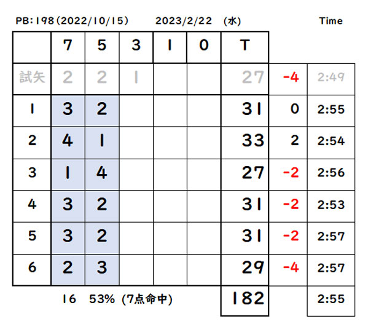Click the column header labeled 0
368x332 pixels.
(x=204, y=47)
